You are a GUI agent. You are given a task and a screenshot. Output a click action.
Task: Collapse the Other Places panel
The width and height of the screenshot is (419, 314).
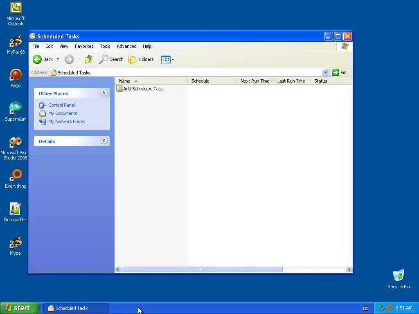104,93
